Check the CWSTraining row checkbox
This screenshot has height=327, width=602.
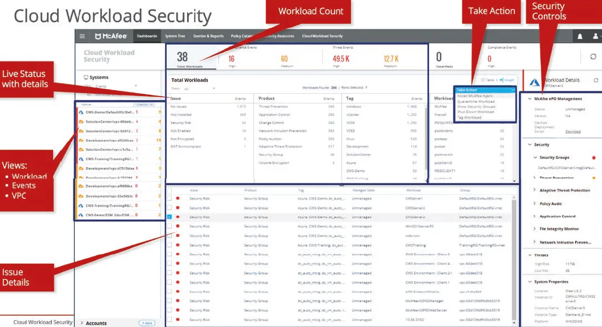[x=170, y=245]
